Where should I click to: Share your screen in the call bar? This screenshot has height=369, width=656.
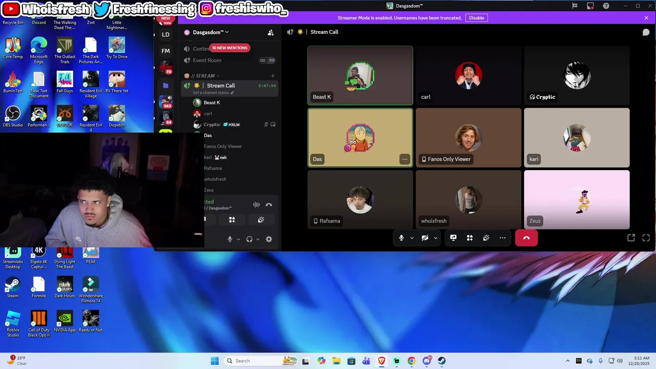pyautogui.click(x=454, y=238)
